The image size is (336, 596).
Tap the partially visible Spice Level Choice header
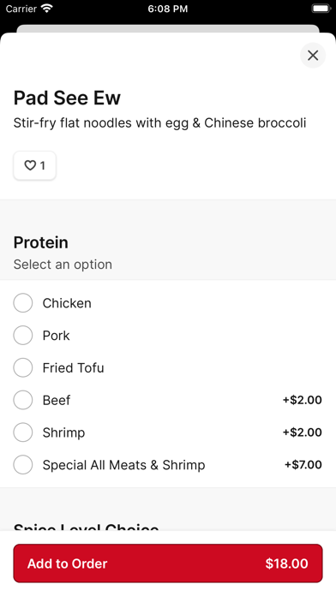[x=87, y=527]
